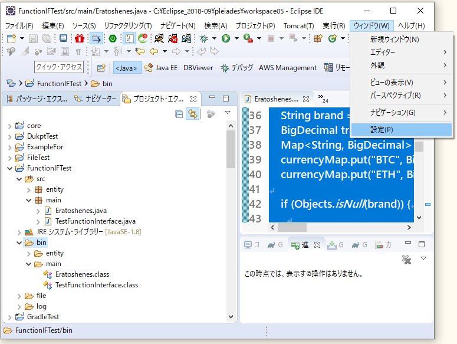Restart Tomcat using the third cat icon

tap(186, 38)
